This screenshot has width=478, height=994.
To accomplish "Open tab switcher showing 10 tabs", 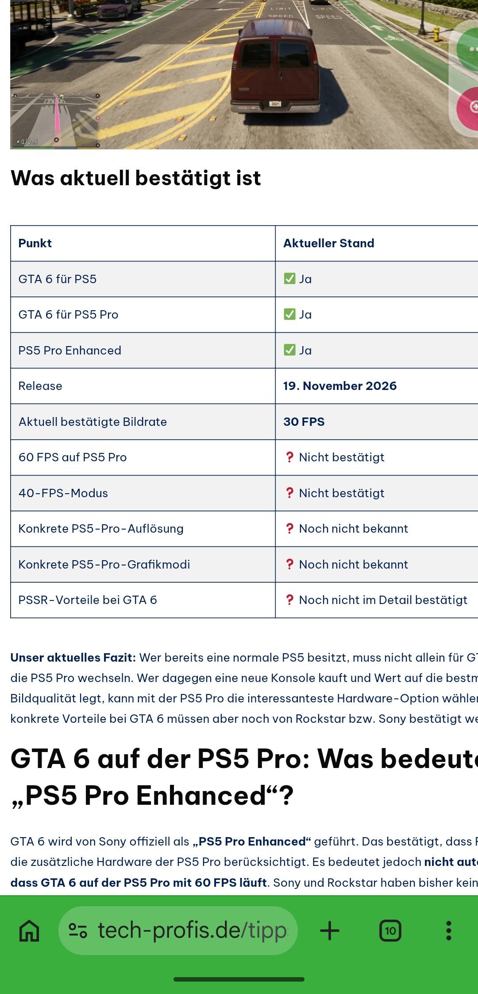I will pos(390,931).
